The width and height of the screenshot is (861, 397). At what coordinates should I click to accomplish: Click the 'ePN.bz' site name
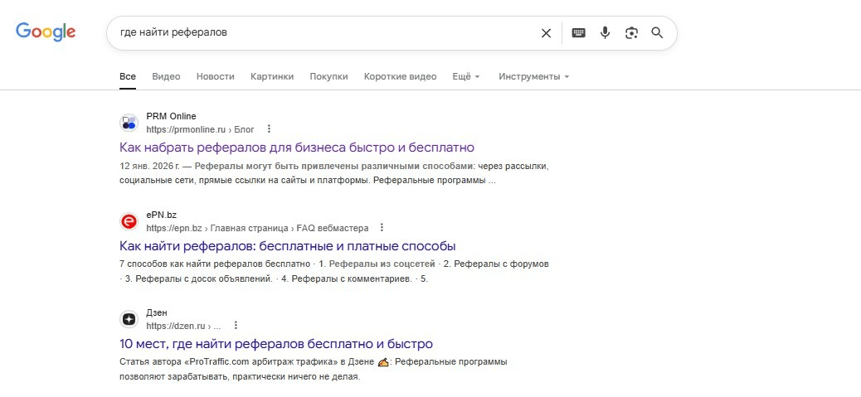coord(162,215)
